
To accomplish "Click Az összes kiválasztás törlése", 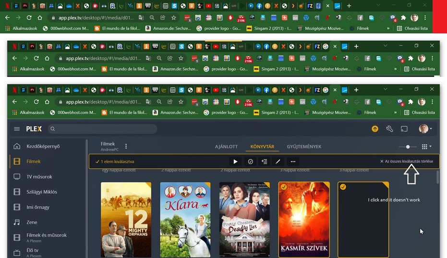I will 407,161.
